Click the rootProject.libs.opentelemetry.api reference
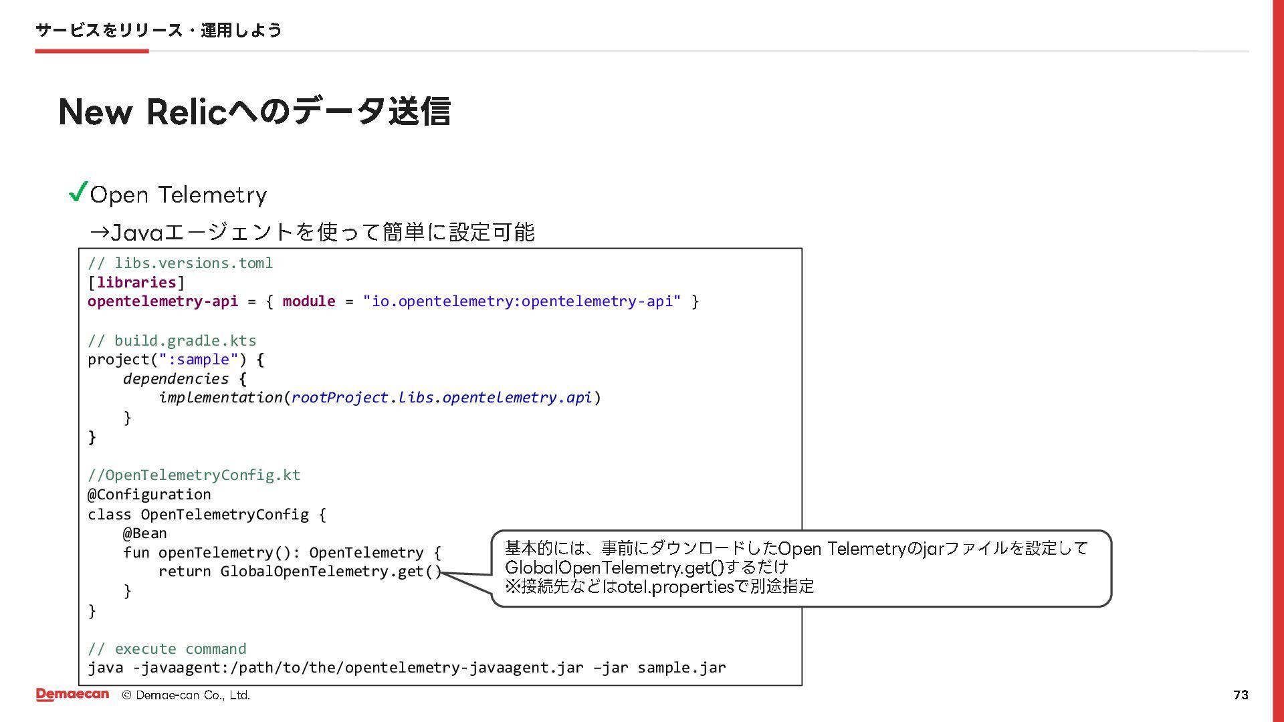The height and width of the screenshot is (722, 1284). click(x=441, y=398)
